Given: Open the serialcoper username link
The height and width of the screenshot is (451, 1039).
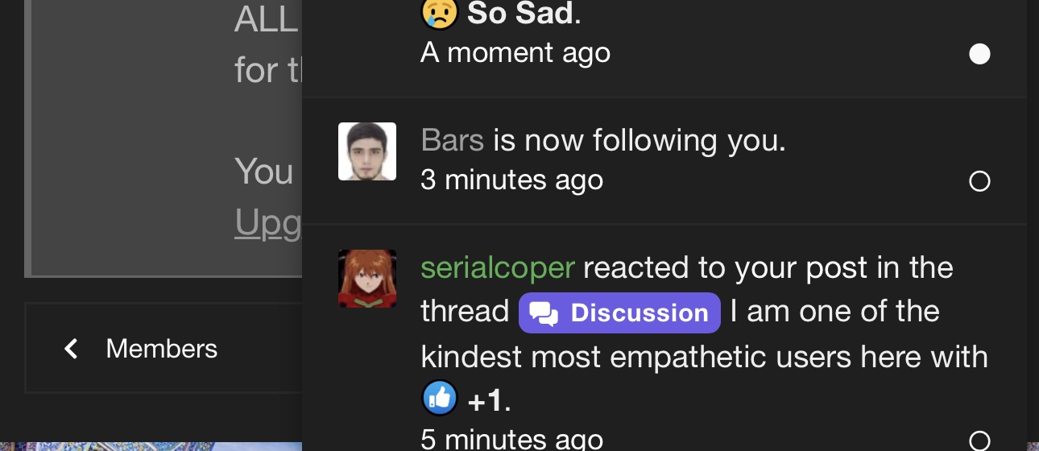Looking at the screenshot, I should (x=498, y=267).
